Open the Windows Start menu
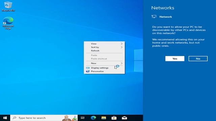The image size is (216, 121). pyautogui.click(x=5, y=118)
